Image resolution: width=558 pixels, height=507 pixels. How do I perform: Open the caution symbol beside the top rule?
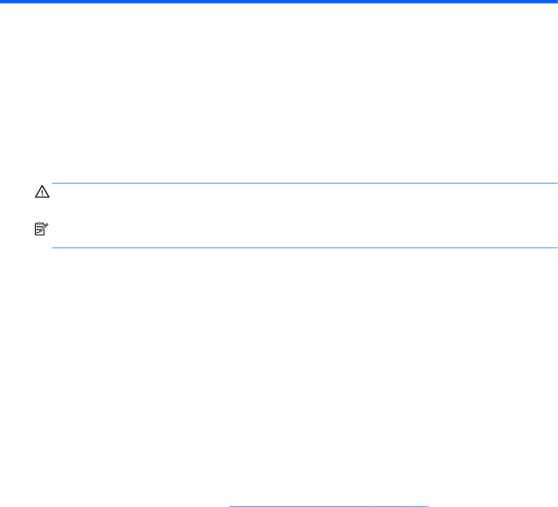tap(42, 191)
